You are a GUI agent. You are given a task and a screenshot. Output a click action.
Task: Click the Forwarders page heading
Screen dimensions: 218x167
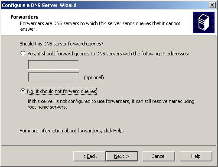coord(24,17)
